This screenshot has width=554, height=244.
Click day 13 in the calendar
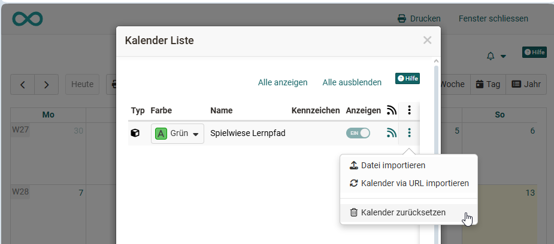(x=530, y=193)
